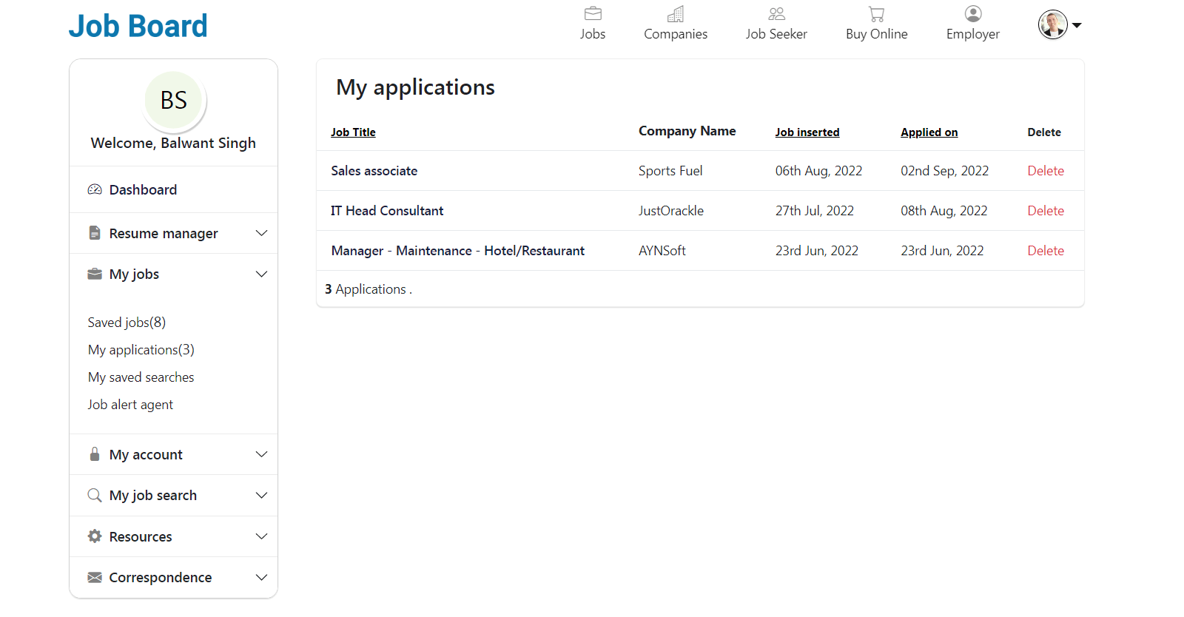The image size is (1184, 617).
Task: Click the Dashboard gauge icon
Action: tap(95, 189)
